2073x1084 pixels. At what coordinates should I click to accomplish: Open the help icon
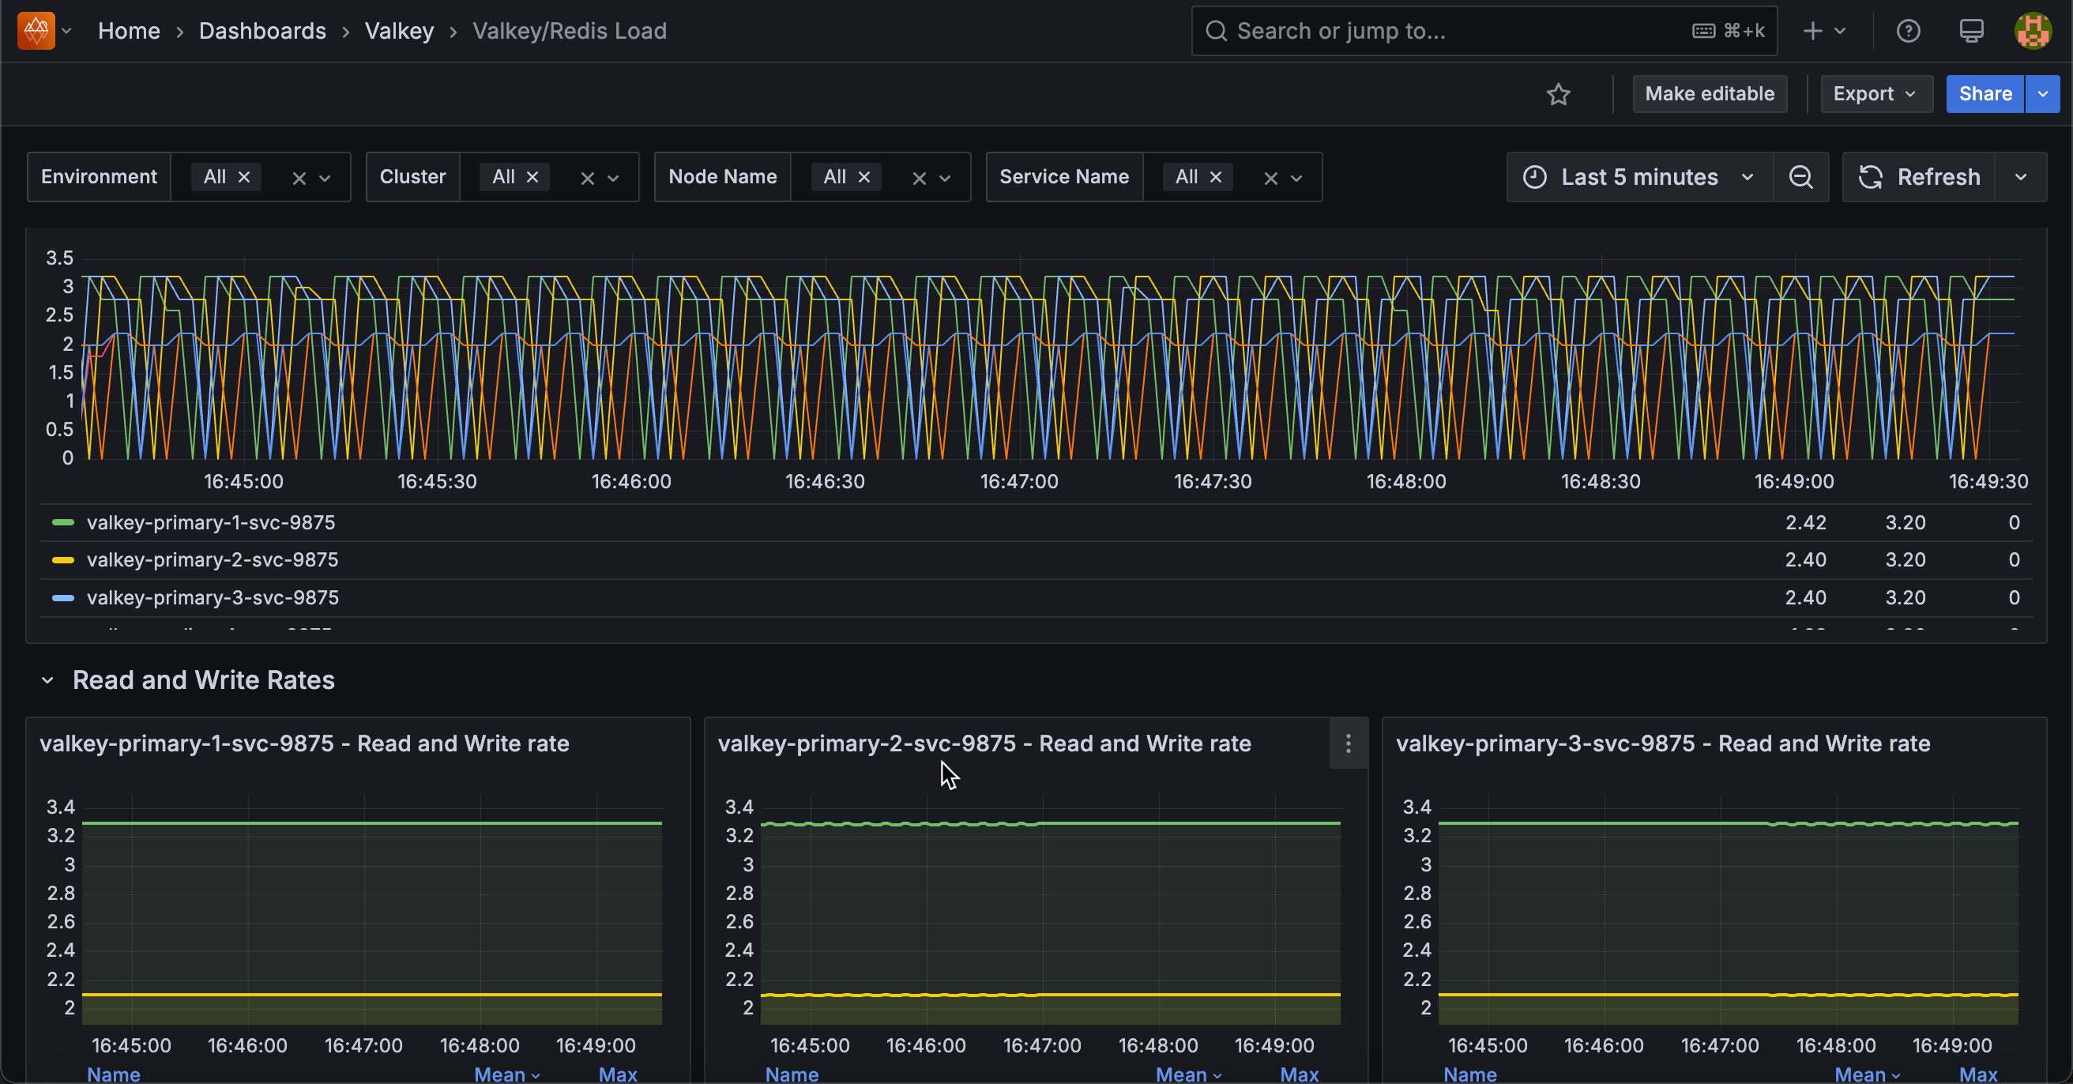[1908, 31]
